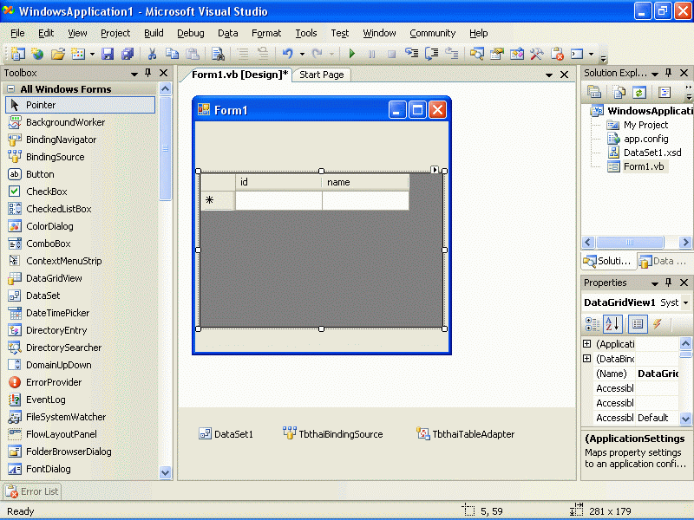Click the Properties grid scroll down arrow
The height and width of the screenshot is (520, 694).
coord(685,418)
